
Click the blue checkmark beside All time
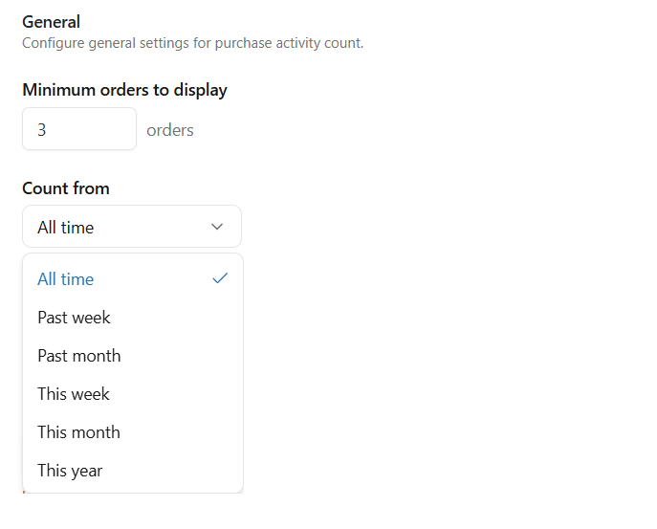point(220,278)
